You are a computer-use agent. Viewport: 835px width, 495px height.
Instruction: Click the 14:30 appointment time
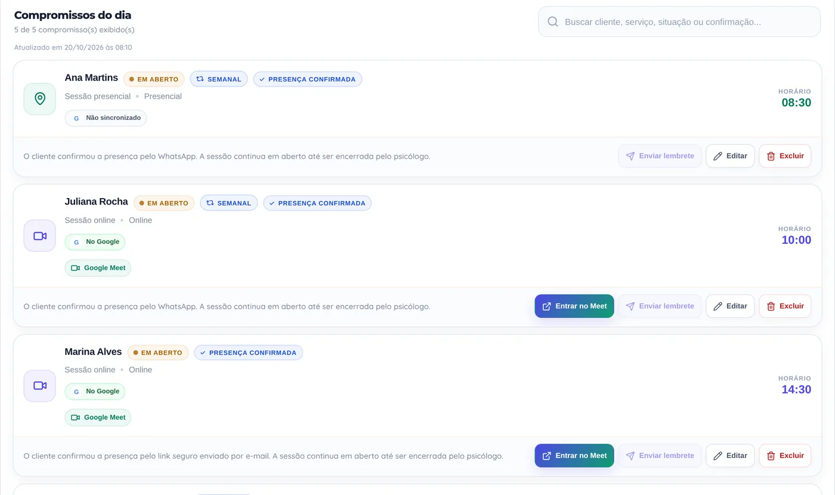point(796,389)
